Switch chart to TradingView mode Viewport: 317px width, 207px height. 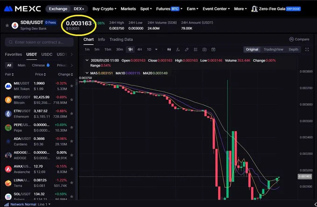tap(273, 49)
